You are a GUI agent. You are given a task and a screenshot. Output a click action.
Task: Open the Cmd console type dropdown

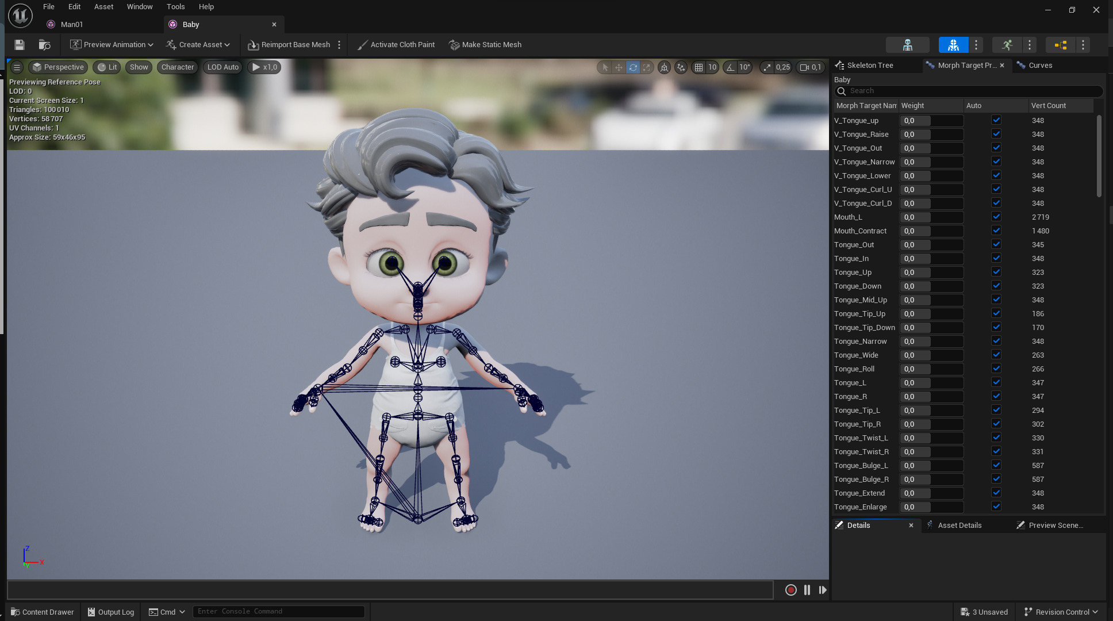pos(167,612)
